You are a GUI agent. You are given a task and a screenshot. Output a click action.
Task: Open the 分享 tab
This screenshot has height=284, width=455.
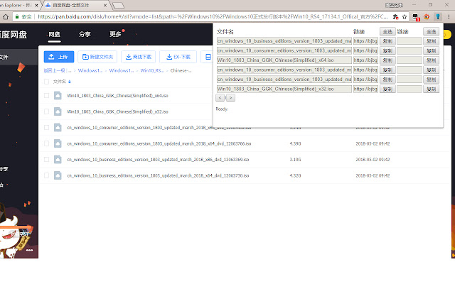point(85,34)
